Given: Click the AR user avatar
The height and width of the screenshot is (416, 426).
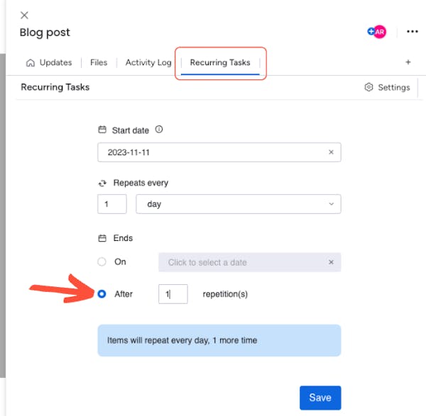Looking at the screenshot, I should tap(379, 32).
